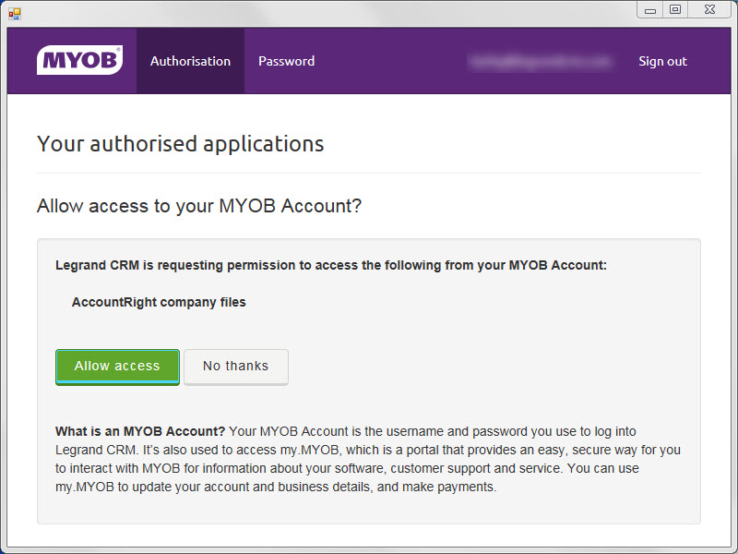The image size is (738, 554).
Task: Open the Password tab
Action: 286,61
